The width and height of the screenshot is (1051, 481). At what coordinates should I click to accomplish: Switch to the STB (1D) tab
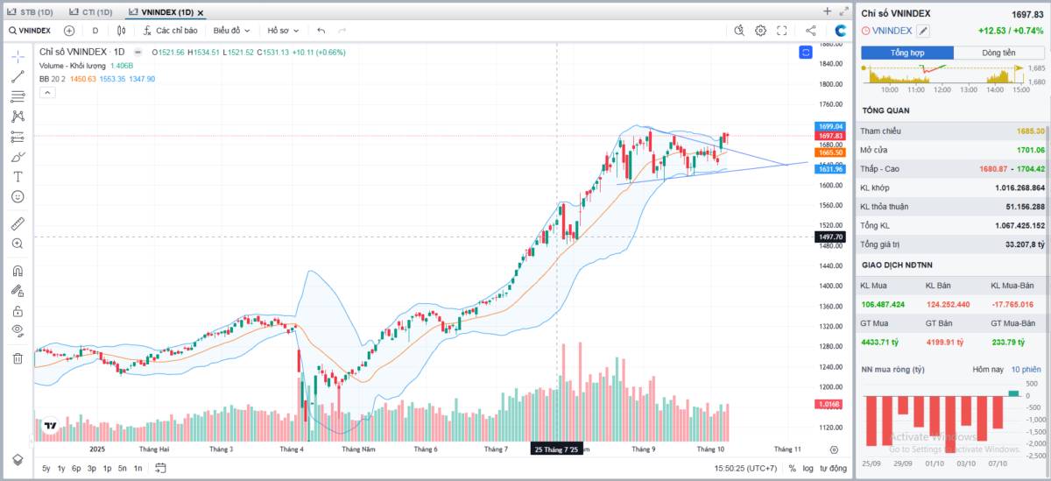click(x=32, y=12)
